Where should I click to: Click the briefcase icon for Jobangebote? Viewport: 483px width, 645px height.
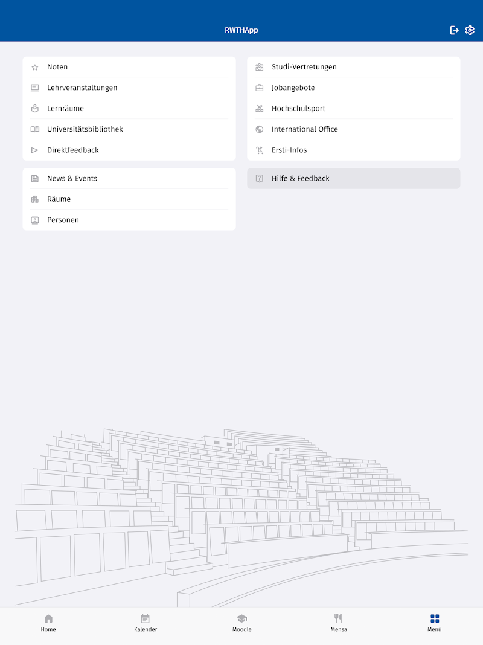click(260, 88)
